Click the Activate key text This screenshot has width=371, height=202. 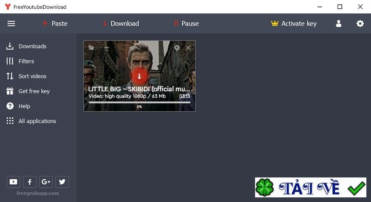point(299,24)
